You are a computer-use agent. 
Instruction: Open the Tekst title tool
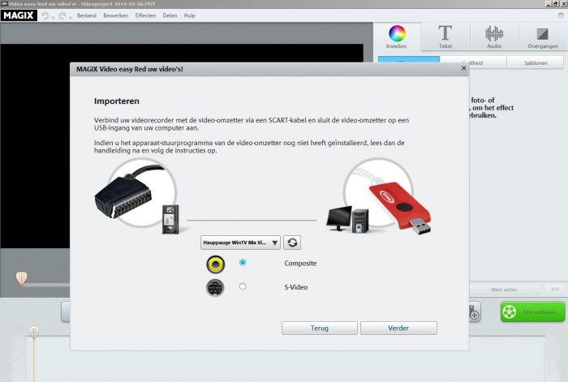click(x=445, y=36)
